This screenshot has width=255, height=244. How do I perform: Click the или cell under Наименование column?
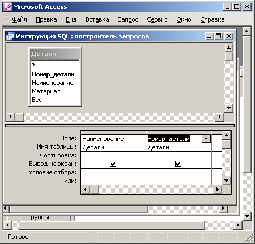[113, 181]
